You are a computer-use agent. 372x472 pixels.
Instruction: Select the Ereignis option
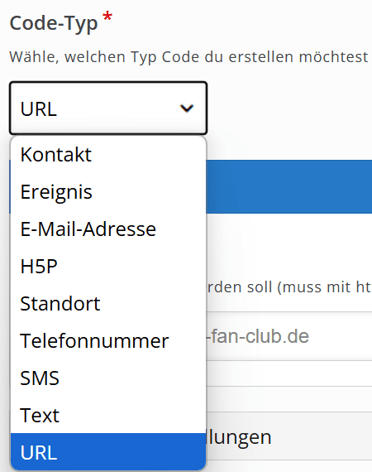click(x=108, y=192)
